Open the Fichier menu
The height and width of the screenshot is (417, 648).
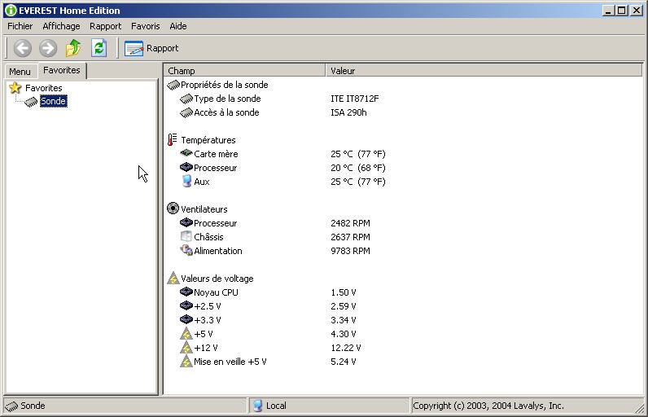tap(20, 26)
